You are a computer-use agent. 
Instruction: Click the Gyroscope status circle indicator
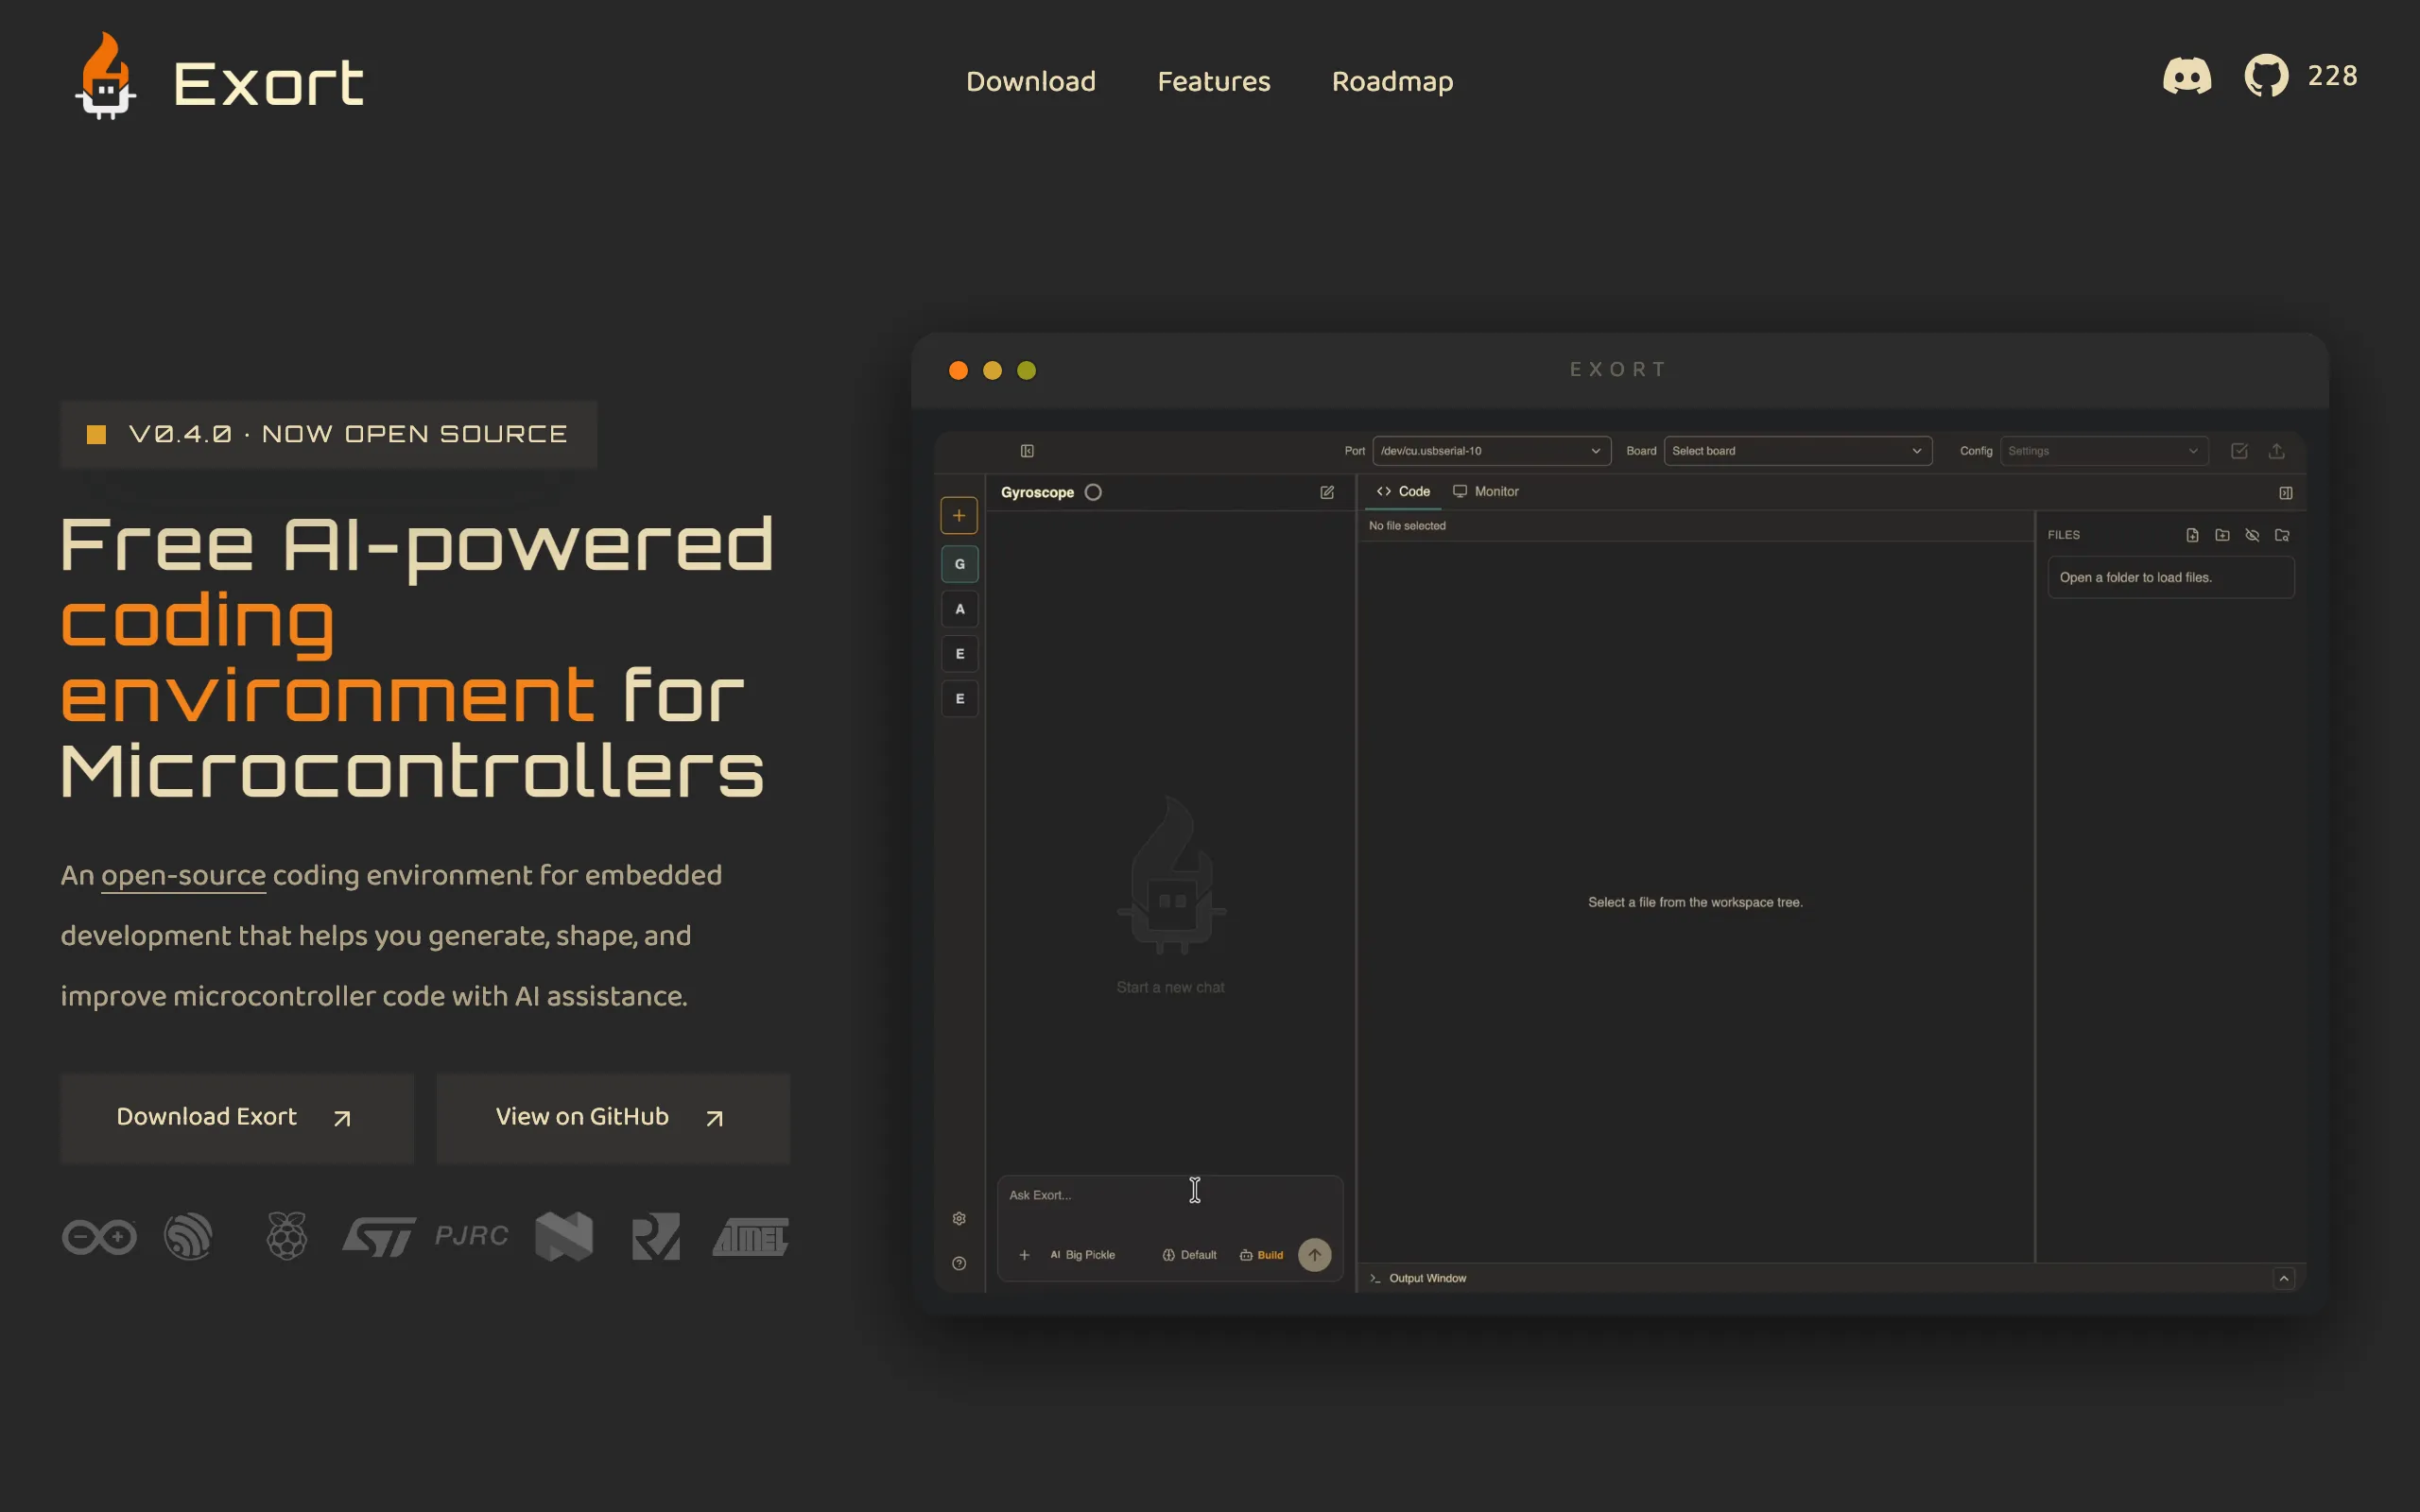1093,492
